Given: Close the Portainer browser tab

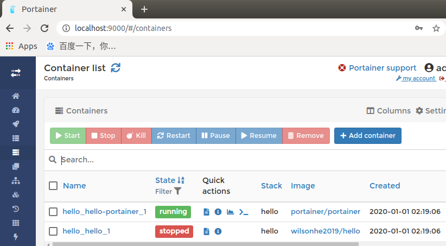Looking at the screenshot, I should point(124,9).
